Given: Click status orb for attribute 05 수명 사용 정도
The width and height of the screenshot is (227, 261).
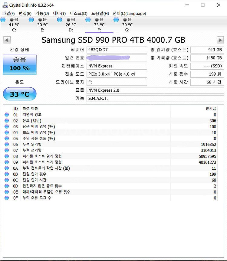Looking at the screenshot, I should click(7, 138).
